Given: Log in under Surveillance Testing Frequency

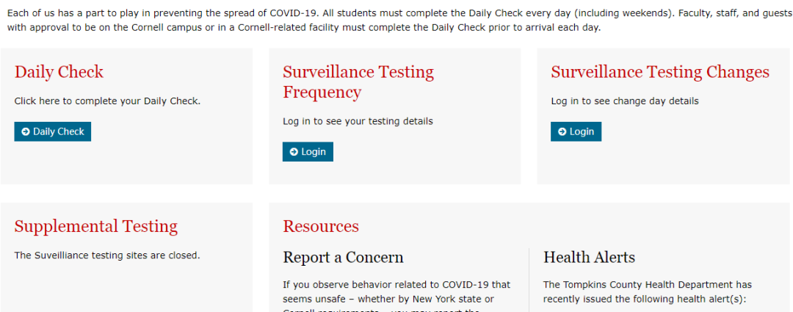Looking at the screenshot, I should click(308, 152).
